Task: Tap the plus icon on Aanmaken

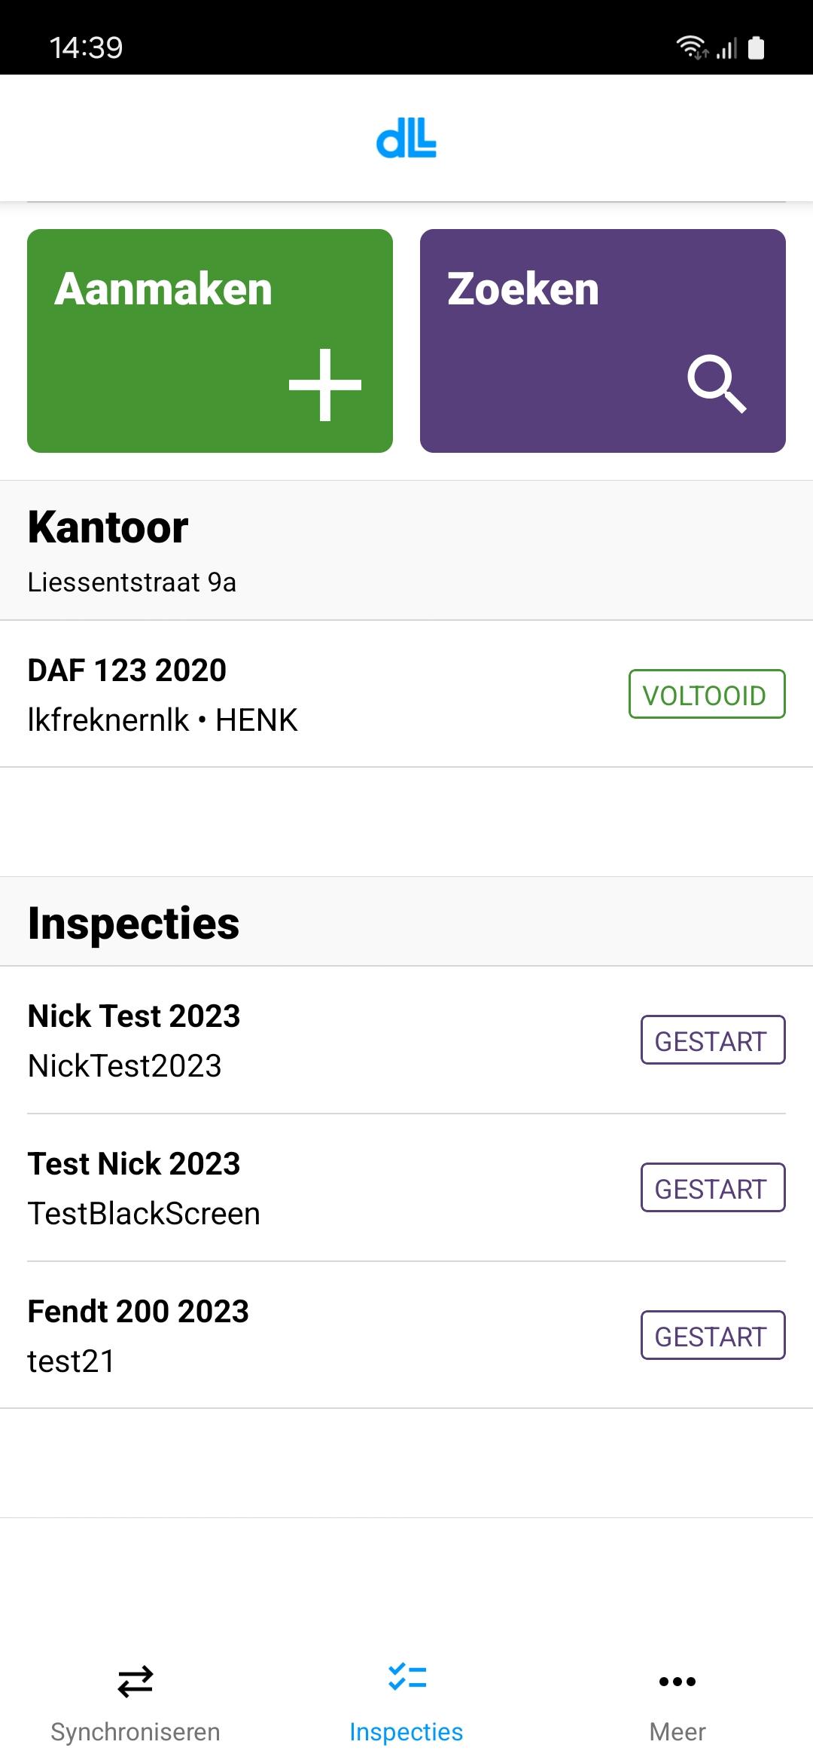Action: click(325, 384)
